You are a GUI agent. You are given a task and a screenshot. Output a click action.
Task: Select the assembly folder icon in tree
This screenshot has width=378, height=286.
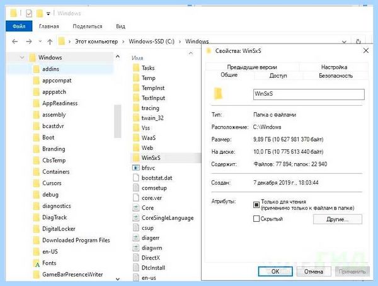(36, 115)
